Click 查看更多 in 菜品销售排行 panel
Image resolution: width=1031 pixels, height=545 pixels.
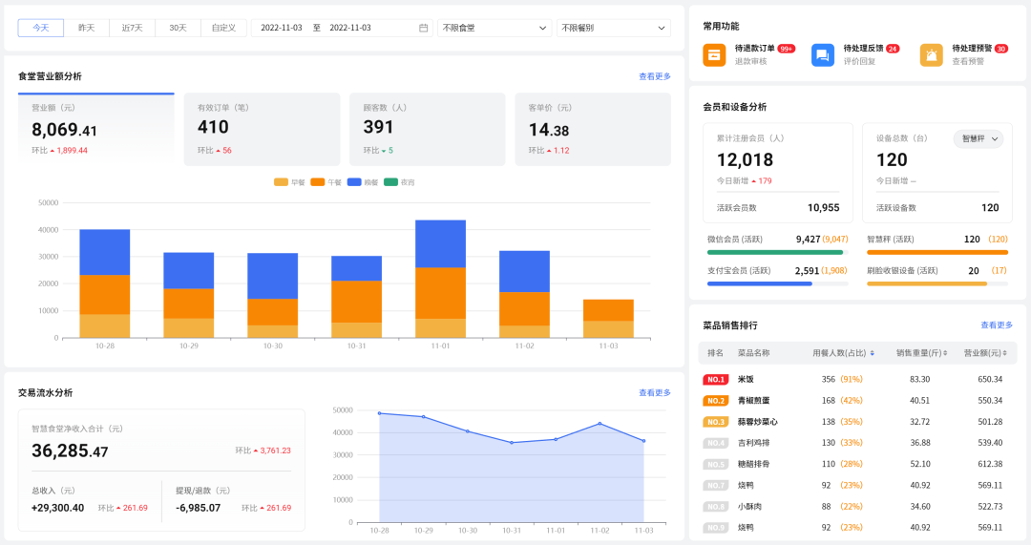[997, 325]
